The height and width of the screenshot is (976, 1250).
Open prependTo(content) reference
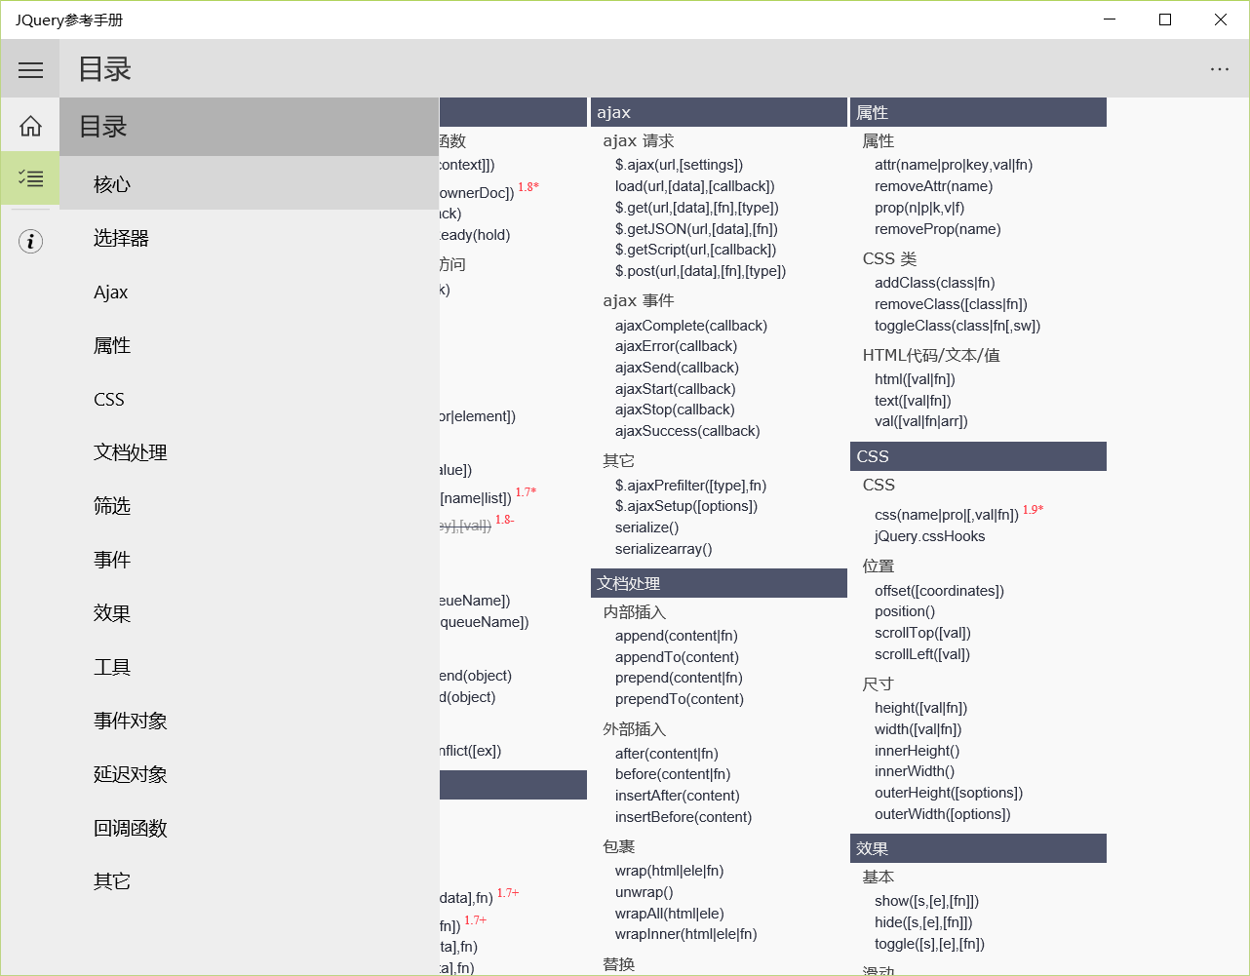click(x=680, y=699)
